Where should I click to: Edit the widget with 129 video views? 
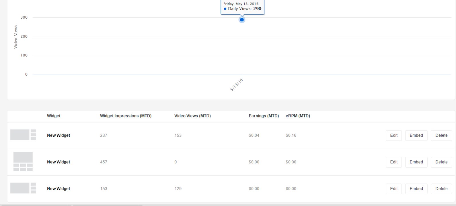coord(394,189)
